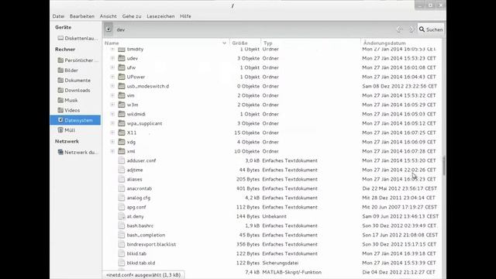Select the xml folder icon
The height and width of the screenshot is (279, 496).
(122, 151)
